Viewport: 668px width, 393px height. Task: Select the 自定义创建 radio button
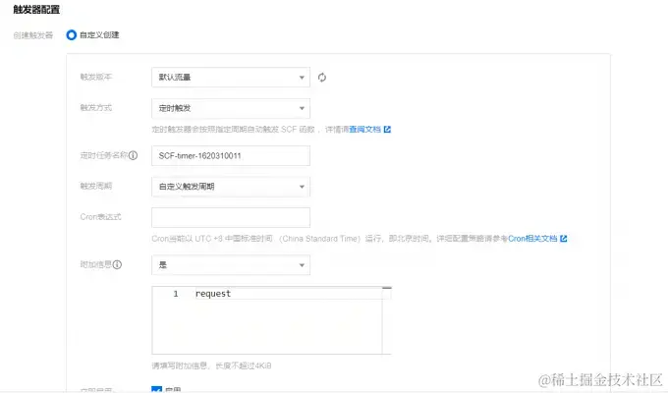(71, 35)
